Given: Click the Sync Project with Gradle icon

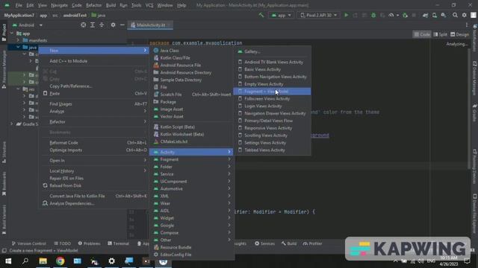Looking at the screenshot, I should pos(425,15).
